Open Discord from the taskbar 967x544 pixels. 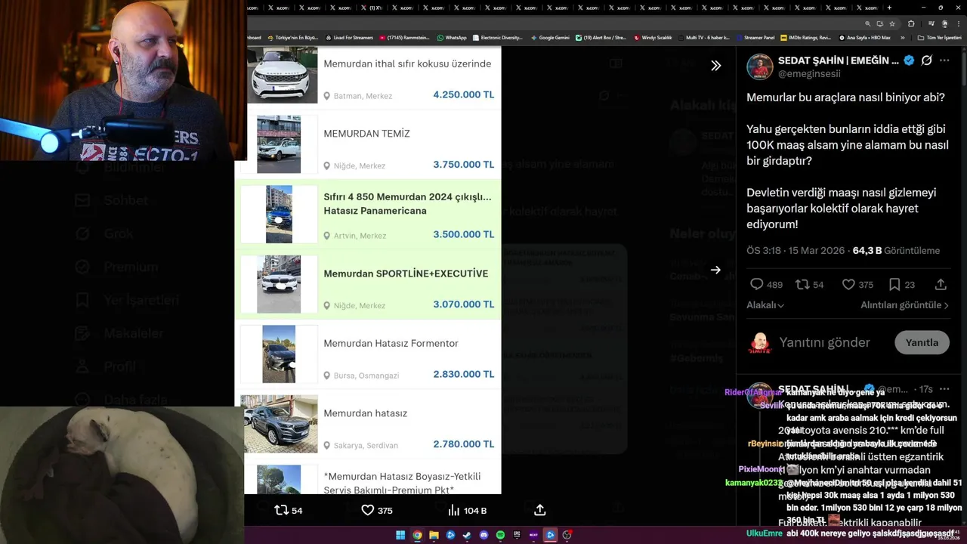tap(483, 535)
